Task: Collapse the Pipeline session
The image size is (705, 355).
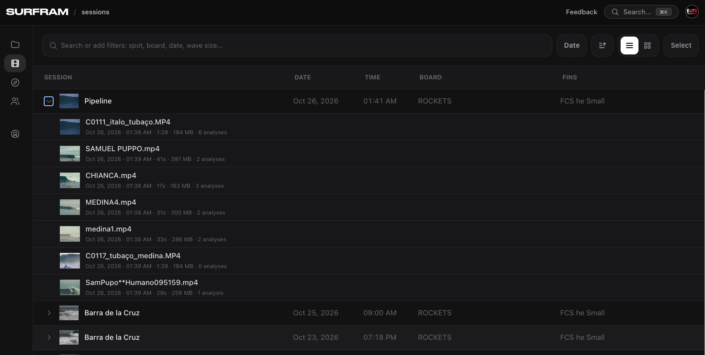Action: point(49,101)
